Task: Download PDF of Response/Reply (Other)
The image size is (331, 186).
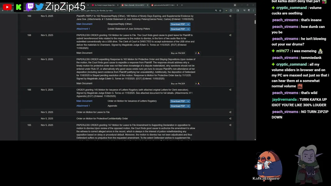Action: (178, 24)
